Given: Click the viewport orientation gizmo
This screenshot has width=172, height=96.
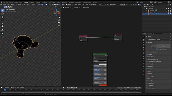Looking at the screenshot, I should [57, 12].
